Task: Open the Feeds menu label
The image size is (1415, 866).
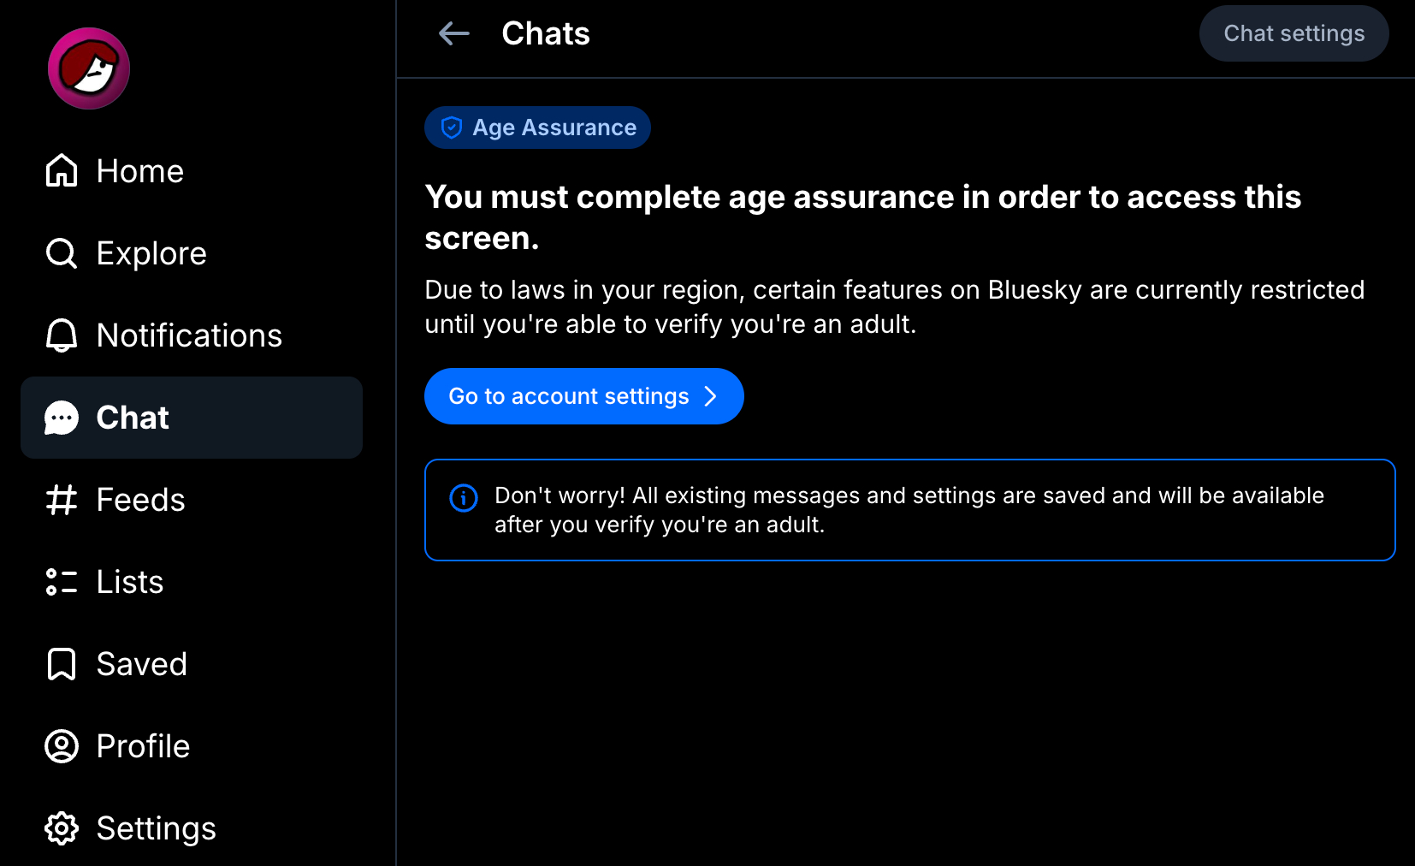Action: point(140,500)
